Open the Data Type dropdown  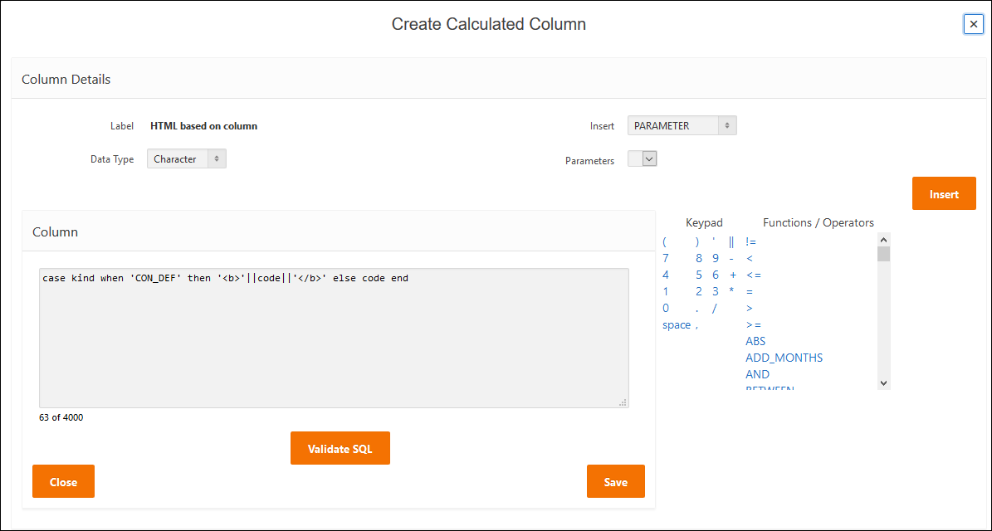point(186,159)
